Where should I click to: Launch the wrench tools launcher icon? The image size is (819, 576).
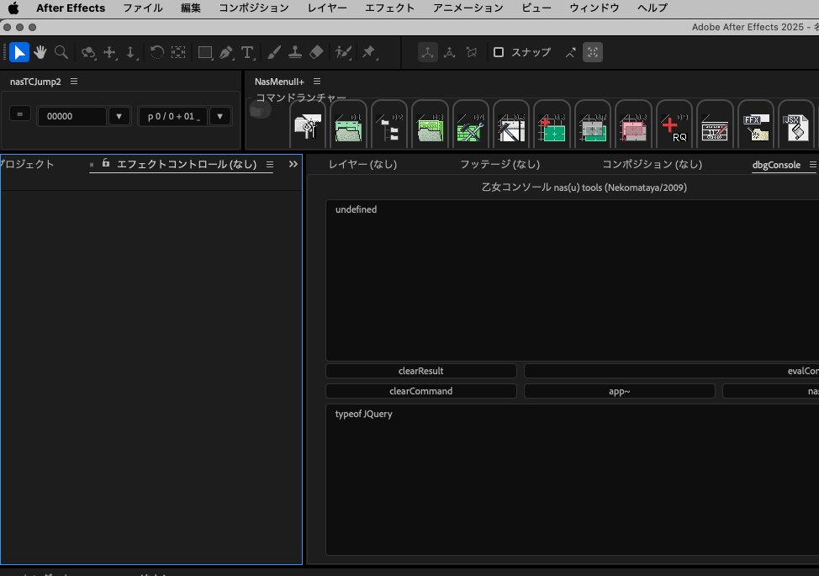coord(308,127)
